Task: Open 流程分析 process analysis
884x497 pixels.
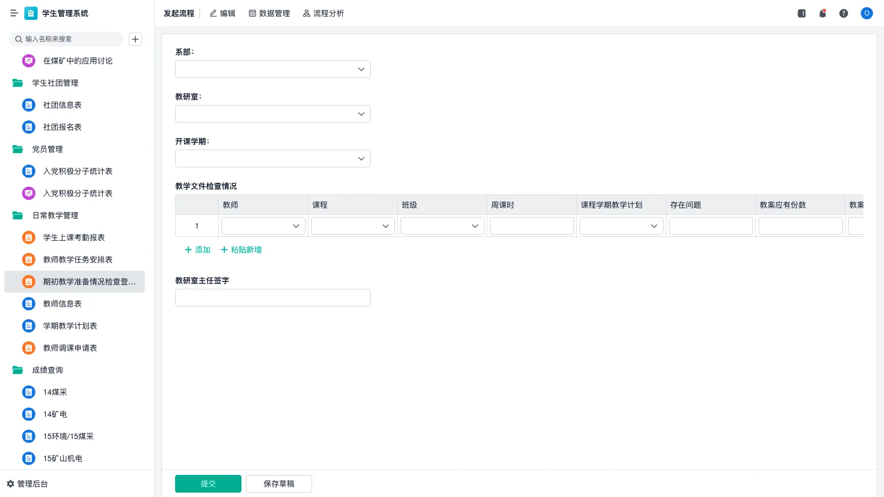Action: pyautogui.click(x=323, y=13)
